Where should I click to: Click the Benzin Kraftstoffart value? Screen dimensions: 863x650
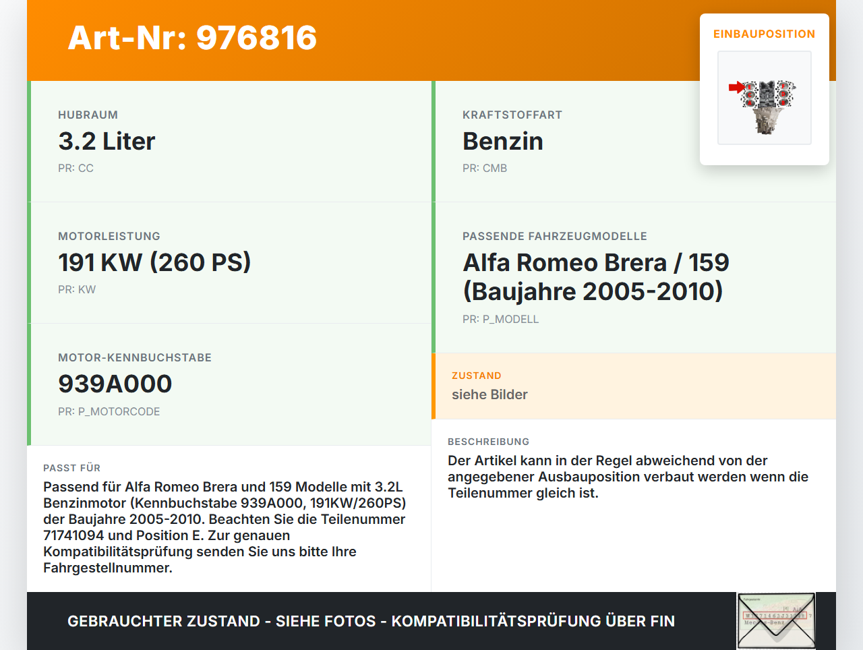coord(502,142)
